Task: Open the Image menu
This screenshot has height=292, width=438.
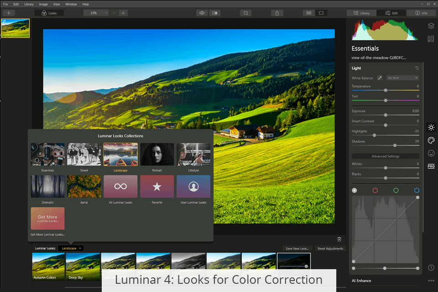Action: [x=43, y=4]
